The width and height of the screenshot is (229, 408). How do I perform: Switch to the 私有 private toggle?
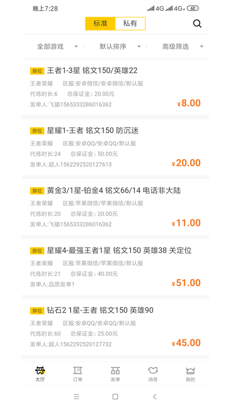click(x=130, y=23)
